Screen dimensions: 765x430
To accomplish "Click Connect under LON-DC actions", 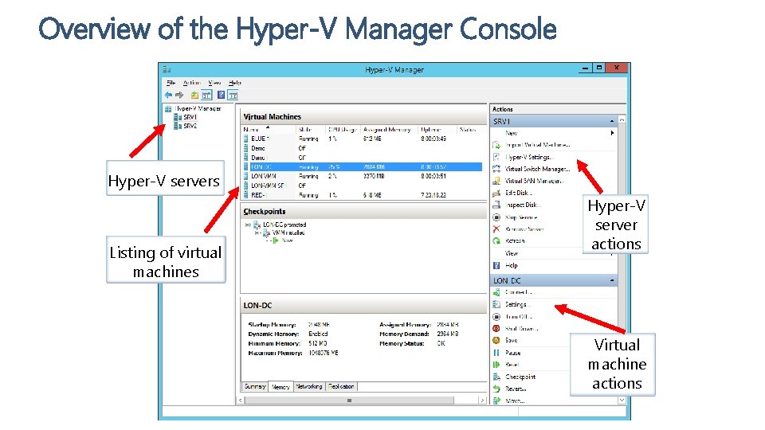I will pyautogui.click(x=518, y=292).
